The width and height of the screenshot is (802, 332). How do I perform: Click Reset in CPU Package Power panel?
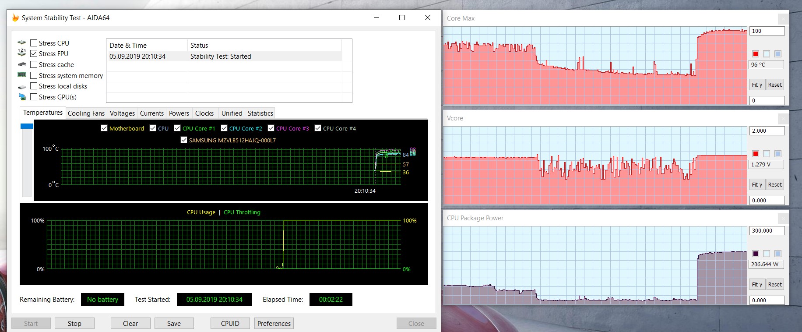(775, 284)
